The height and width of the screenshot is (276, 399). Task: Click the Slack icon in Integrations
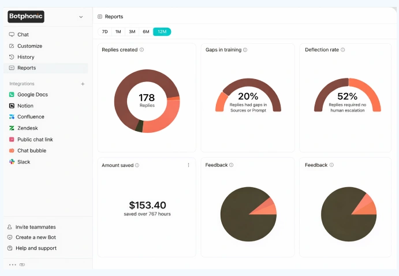point(12,162)
